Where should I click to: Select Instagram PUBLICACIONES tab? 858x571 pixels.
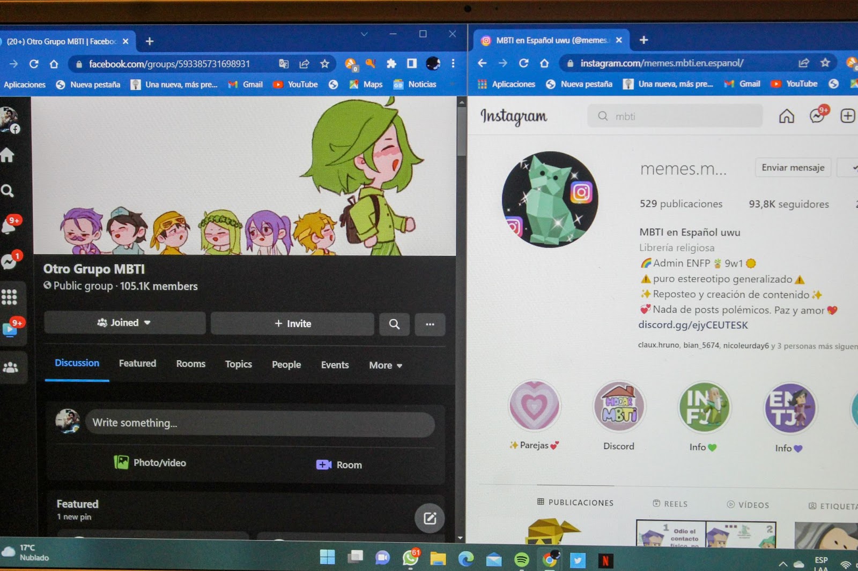coord(575,502)
